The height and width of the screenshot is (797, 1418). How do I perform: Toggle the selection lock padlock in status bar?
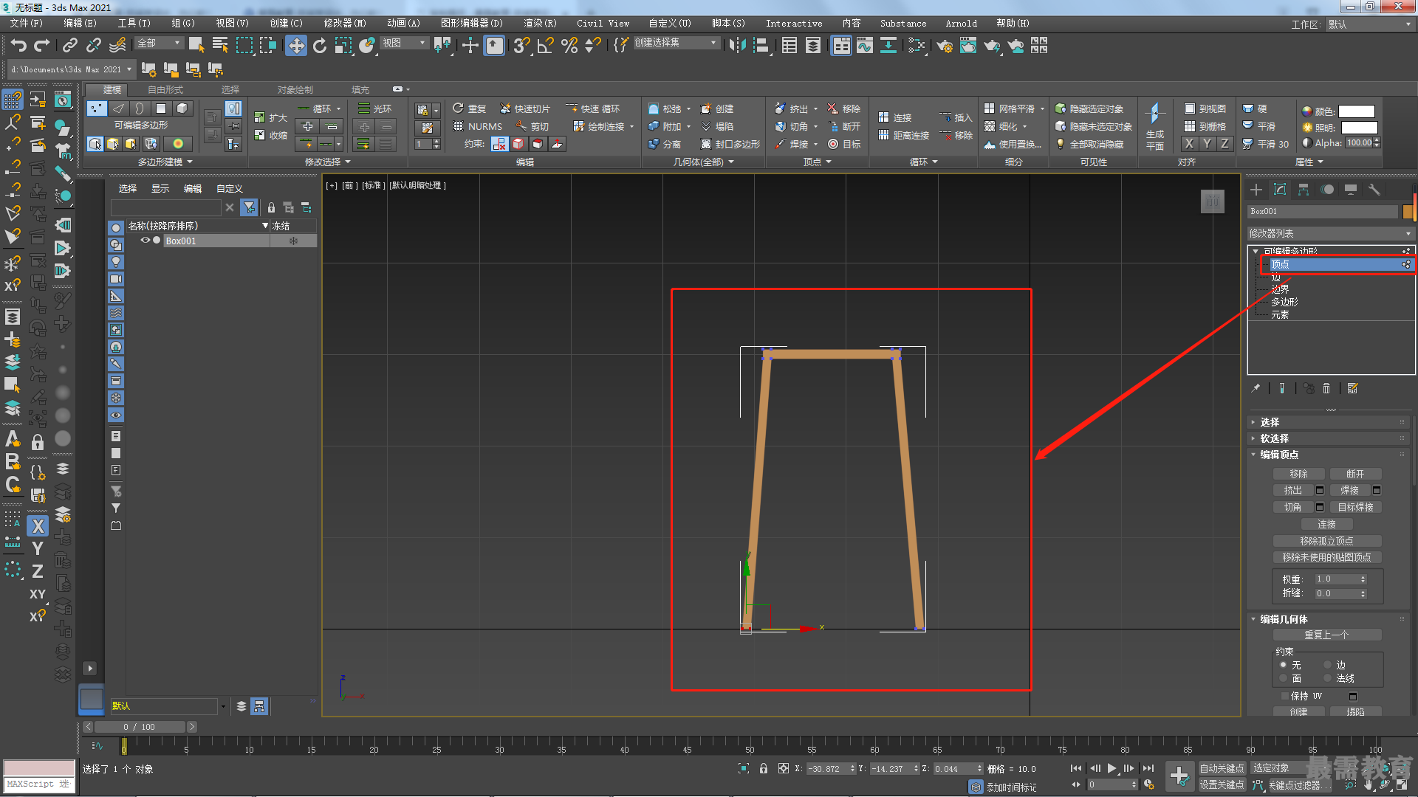[x=764, y=768]
